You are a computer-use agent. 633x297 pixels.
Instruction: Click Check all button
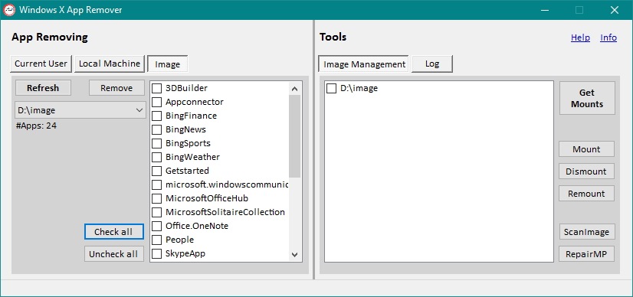pyautogui.click(x=114, y=232)
